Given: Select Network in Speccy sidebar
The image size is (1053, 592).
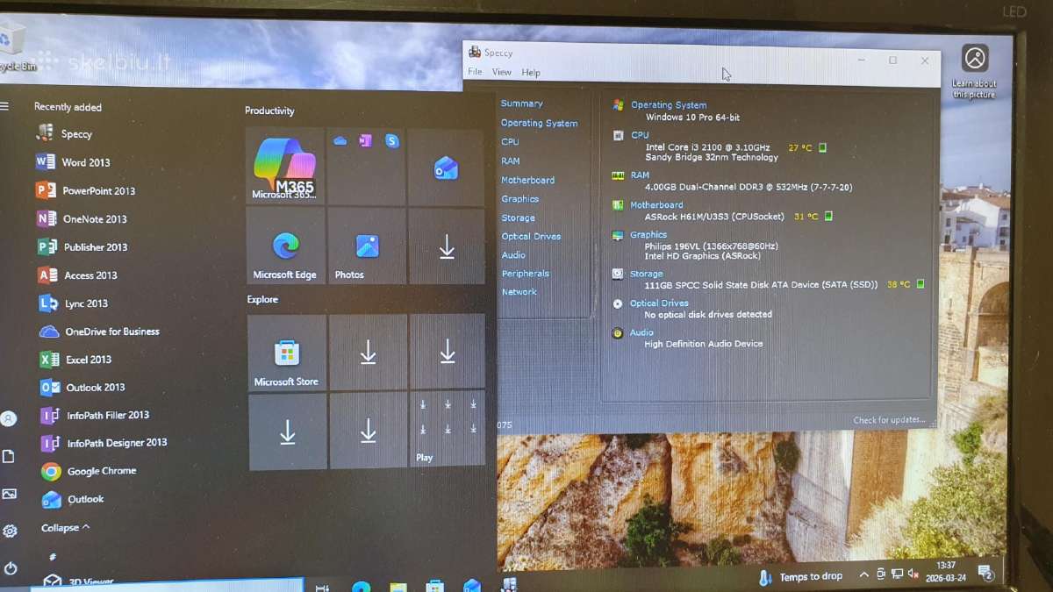Looking at the screenshot, I should pyautogui.click(x=519, y=291).
